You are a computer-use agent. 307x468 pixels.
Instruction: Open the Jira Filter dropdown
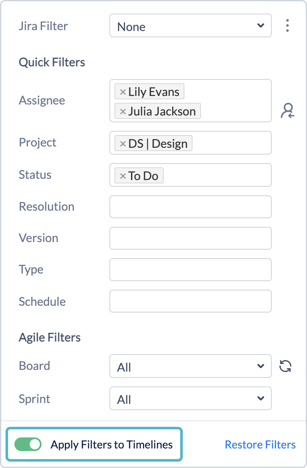pos(190,26)
